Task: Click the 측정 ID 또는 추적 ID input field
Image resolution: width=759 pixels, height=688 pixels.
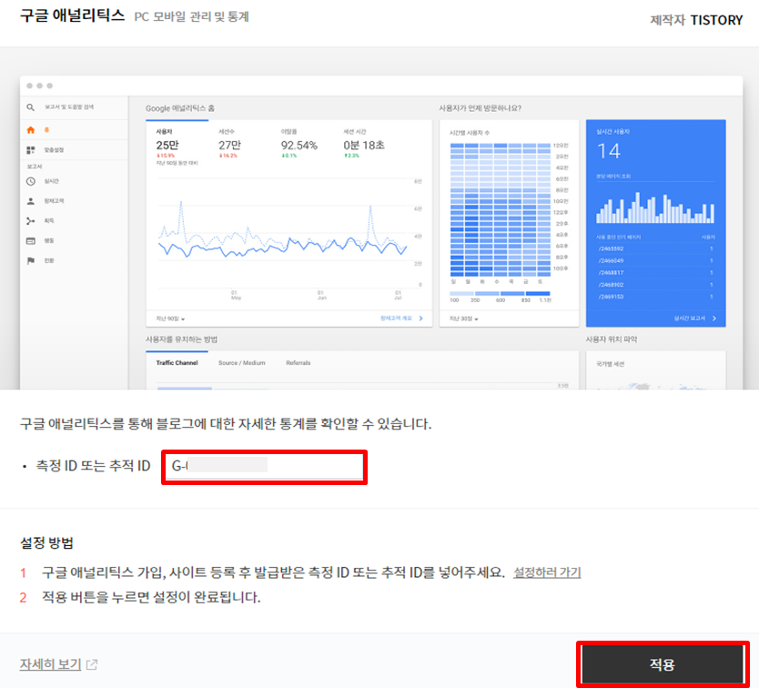Action: pos(264,466)
